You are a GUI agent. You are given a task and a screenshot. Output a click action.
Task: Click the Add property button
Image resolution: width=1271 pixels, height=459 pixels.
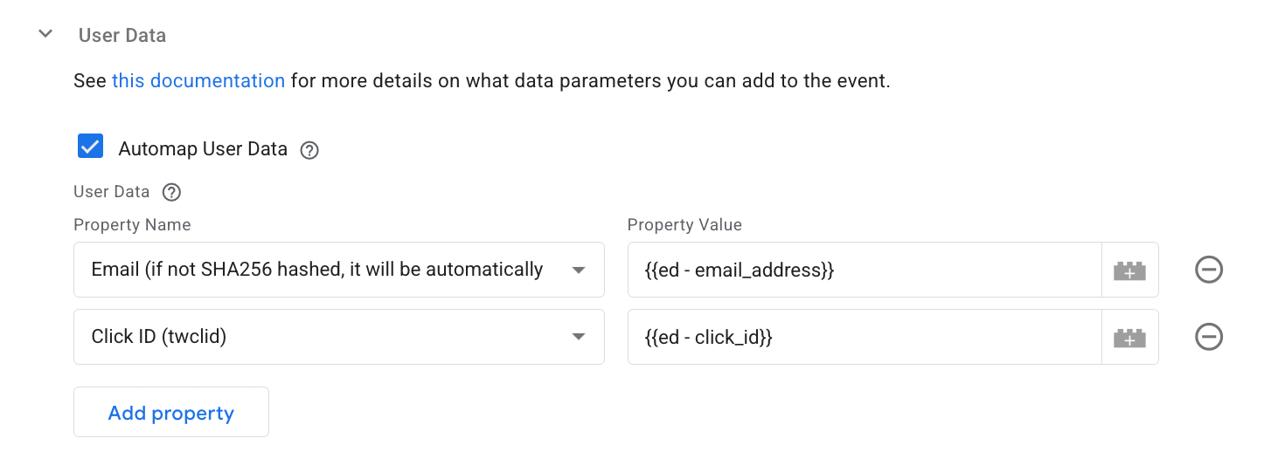pos(171,412)
